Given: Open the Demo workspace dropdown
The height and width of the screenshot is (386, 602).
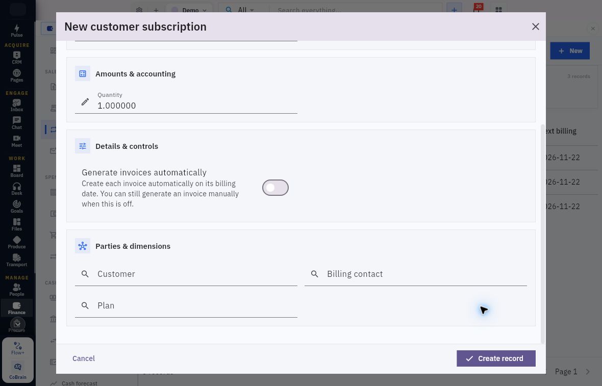Looking at the screenshot, I should (189, 10).
